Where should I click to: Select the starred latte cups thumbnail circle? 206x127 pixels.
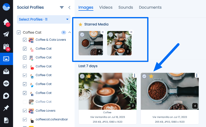[111, 35]
